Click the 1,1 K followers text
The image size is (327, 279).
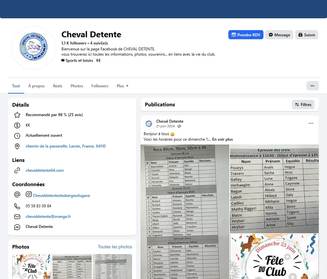pos(74,43)
